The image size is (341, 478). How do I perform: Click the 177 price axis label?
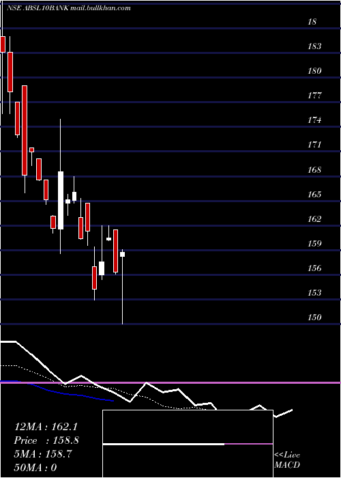[x=314, y=96]
